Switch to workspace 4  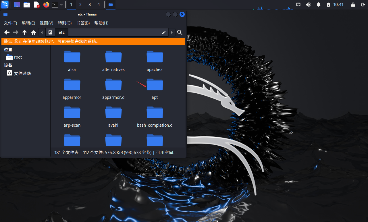[x=99, y=5]
